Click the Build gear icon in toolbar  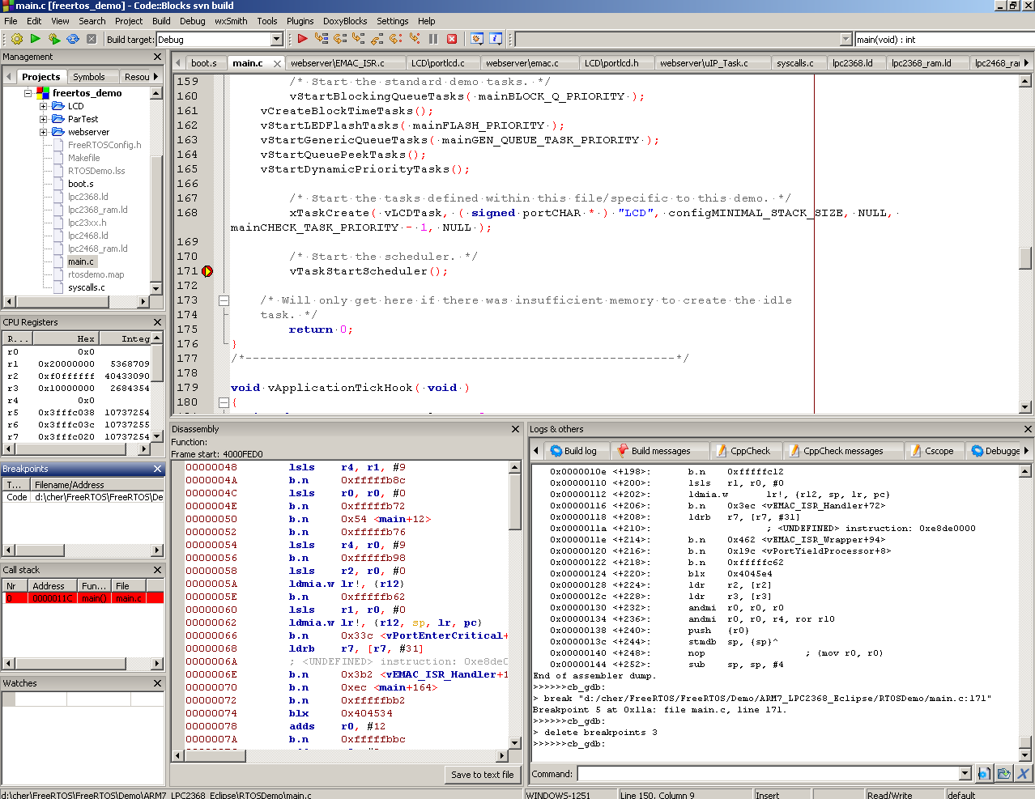click(x=17, y=39)
